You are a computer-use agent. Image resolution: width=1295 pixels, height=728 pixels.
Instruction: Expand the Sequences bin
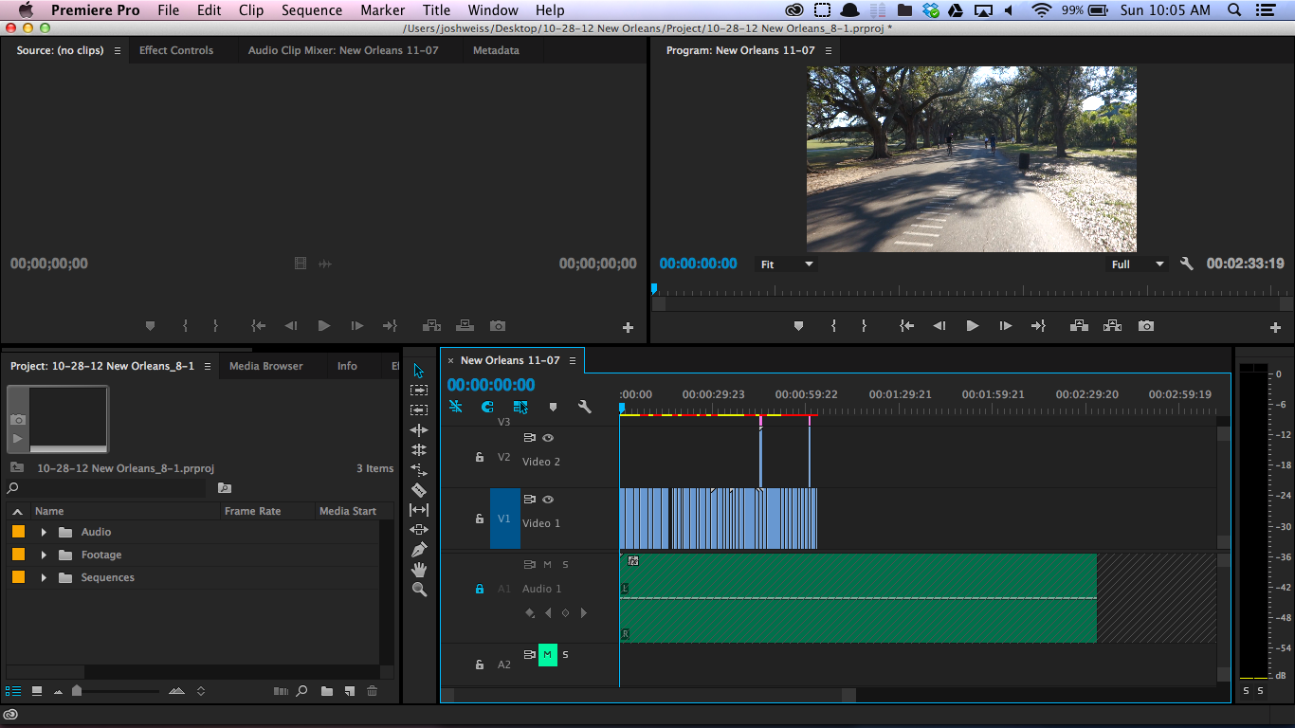pos(44,577)
